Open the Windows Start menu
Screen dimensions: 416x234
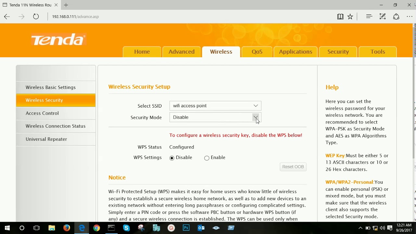[x=7, y=228]
